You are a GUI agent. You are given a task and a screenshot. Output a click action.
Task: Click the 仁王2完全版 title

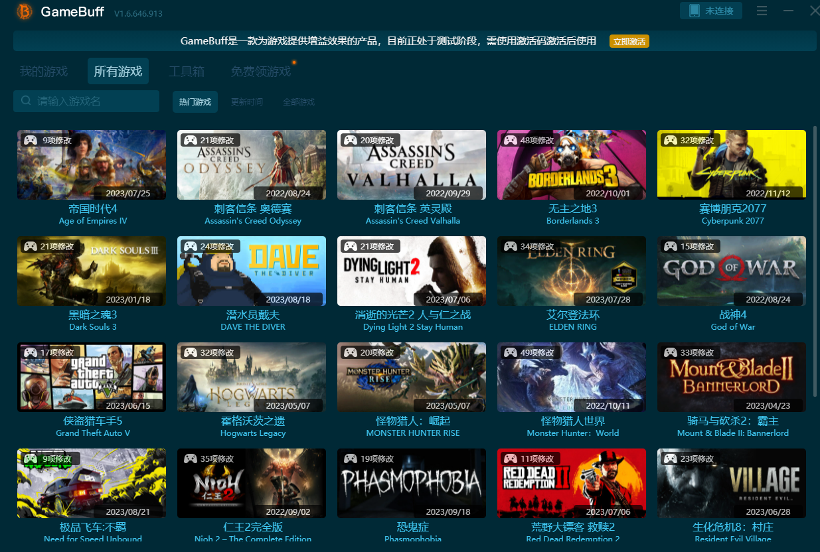[253, 527]
